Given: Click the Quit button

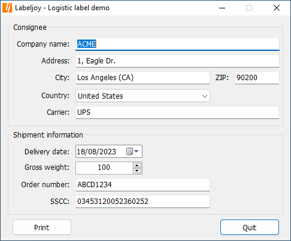Looking at the screenshot, I should click(250, 227).
